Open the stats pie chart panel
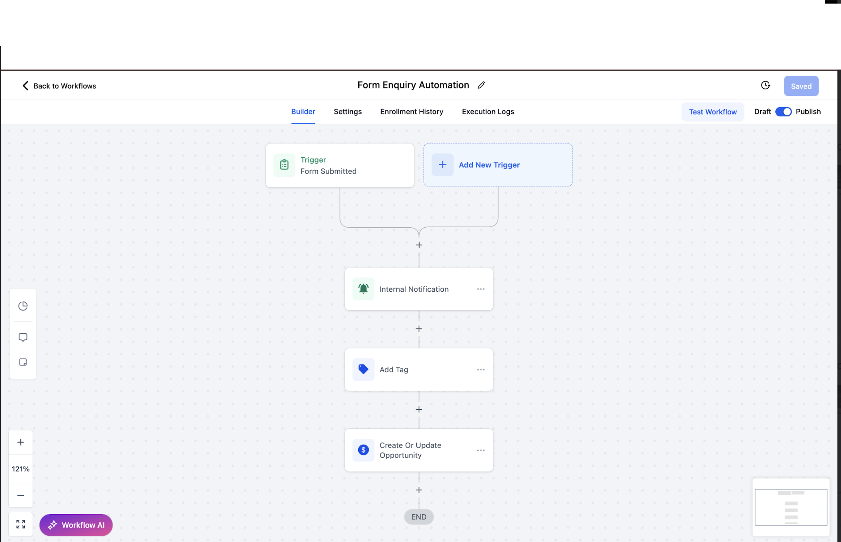The width and height of the screenshot is (841, 542). pos(23,306)
